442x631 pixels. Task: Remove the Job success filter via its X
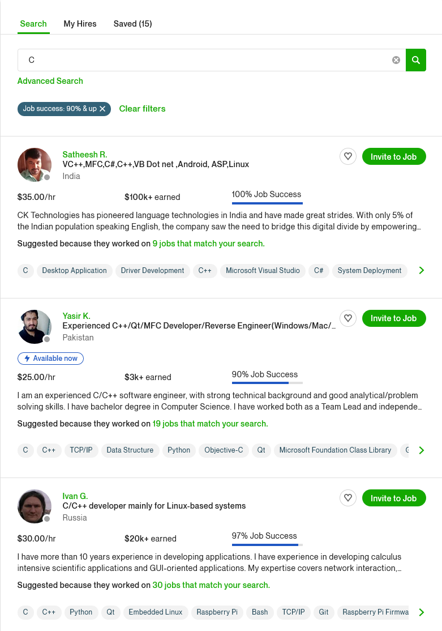103,109
